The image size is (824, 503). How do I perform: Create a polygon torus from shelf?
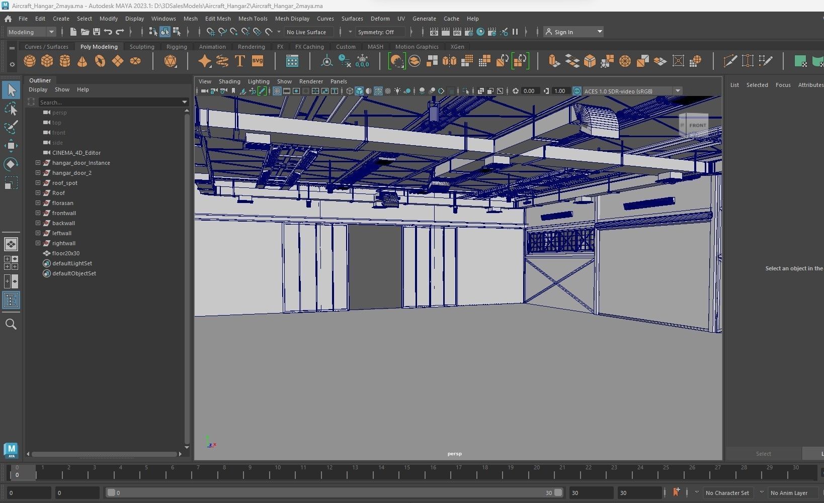(x=100, y=61)
